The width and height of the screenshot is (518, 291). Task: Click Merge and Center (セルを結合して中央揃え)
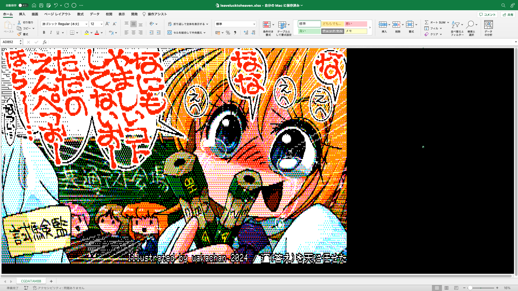tap(187, 33)
